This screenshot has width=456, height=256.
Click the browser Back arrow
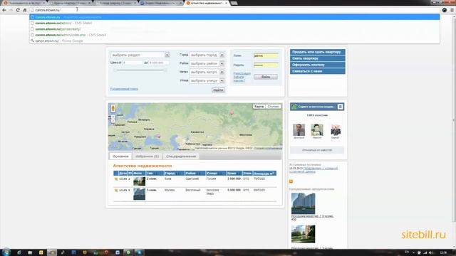click(x=4, y=10)
